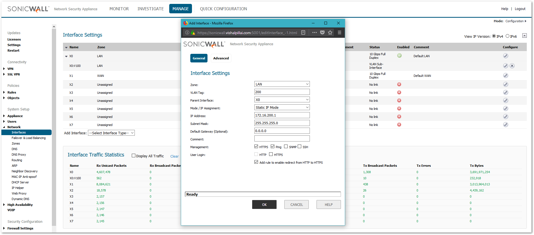
Task: Enable HTTPS management checkbox
Action: click(x=256, y=146)
